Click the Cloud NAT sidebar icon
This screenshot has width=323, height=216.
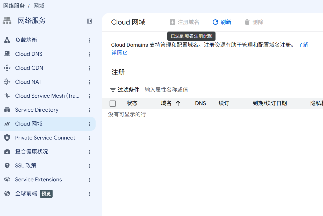tap(7, 82)
